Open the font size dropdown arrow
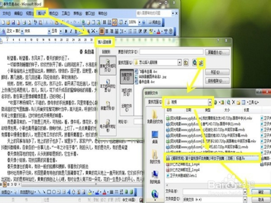Screen dimensions: 271x203 point(61,31)
